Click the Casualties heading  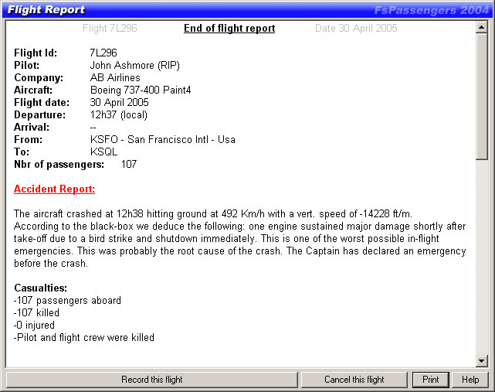tap(41, 288)
